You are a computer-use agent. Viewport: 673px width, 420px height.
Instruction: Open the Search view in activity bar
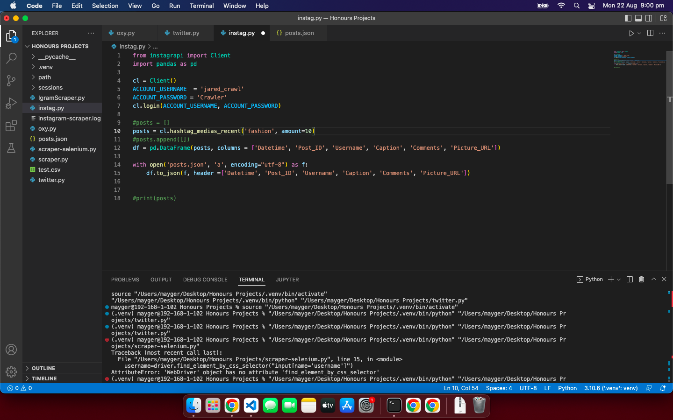pyautogui.click(x=11, y=58)
